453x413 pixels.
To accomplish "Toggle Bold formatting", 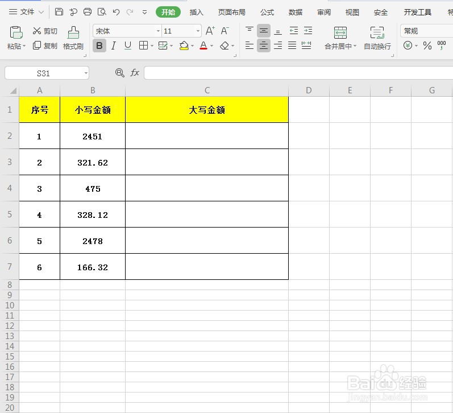I will 99,46.
